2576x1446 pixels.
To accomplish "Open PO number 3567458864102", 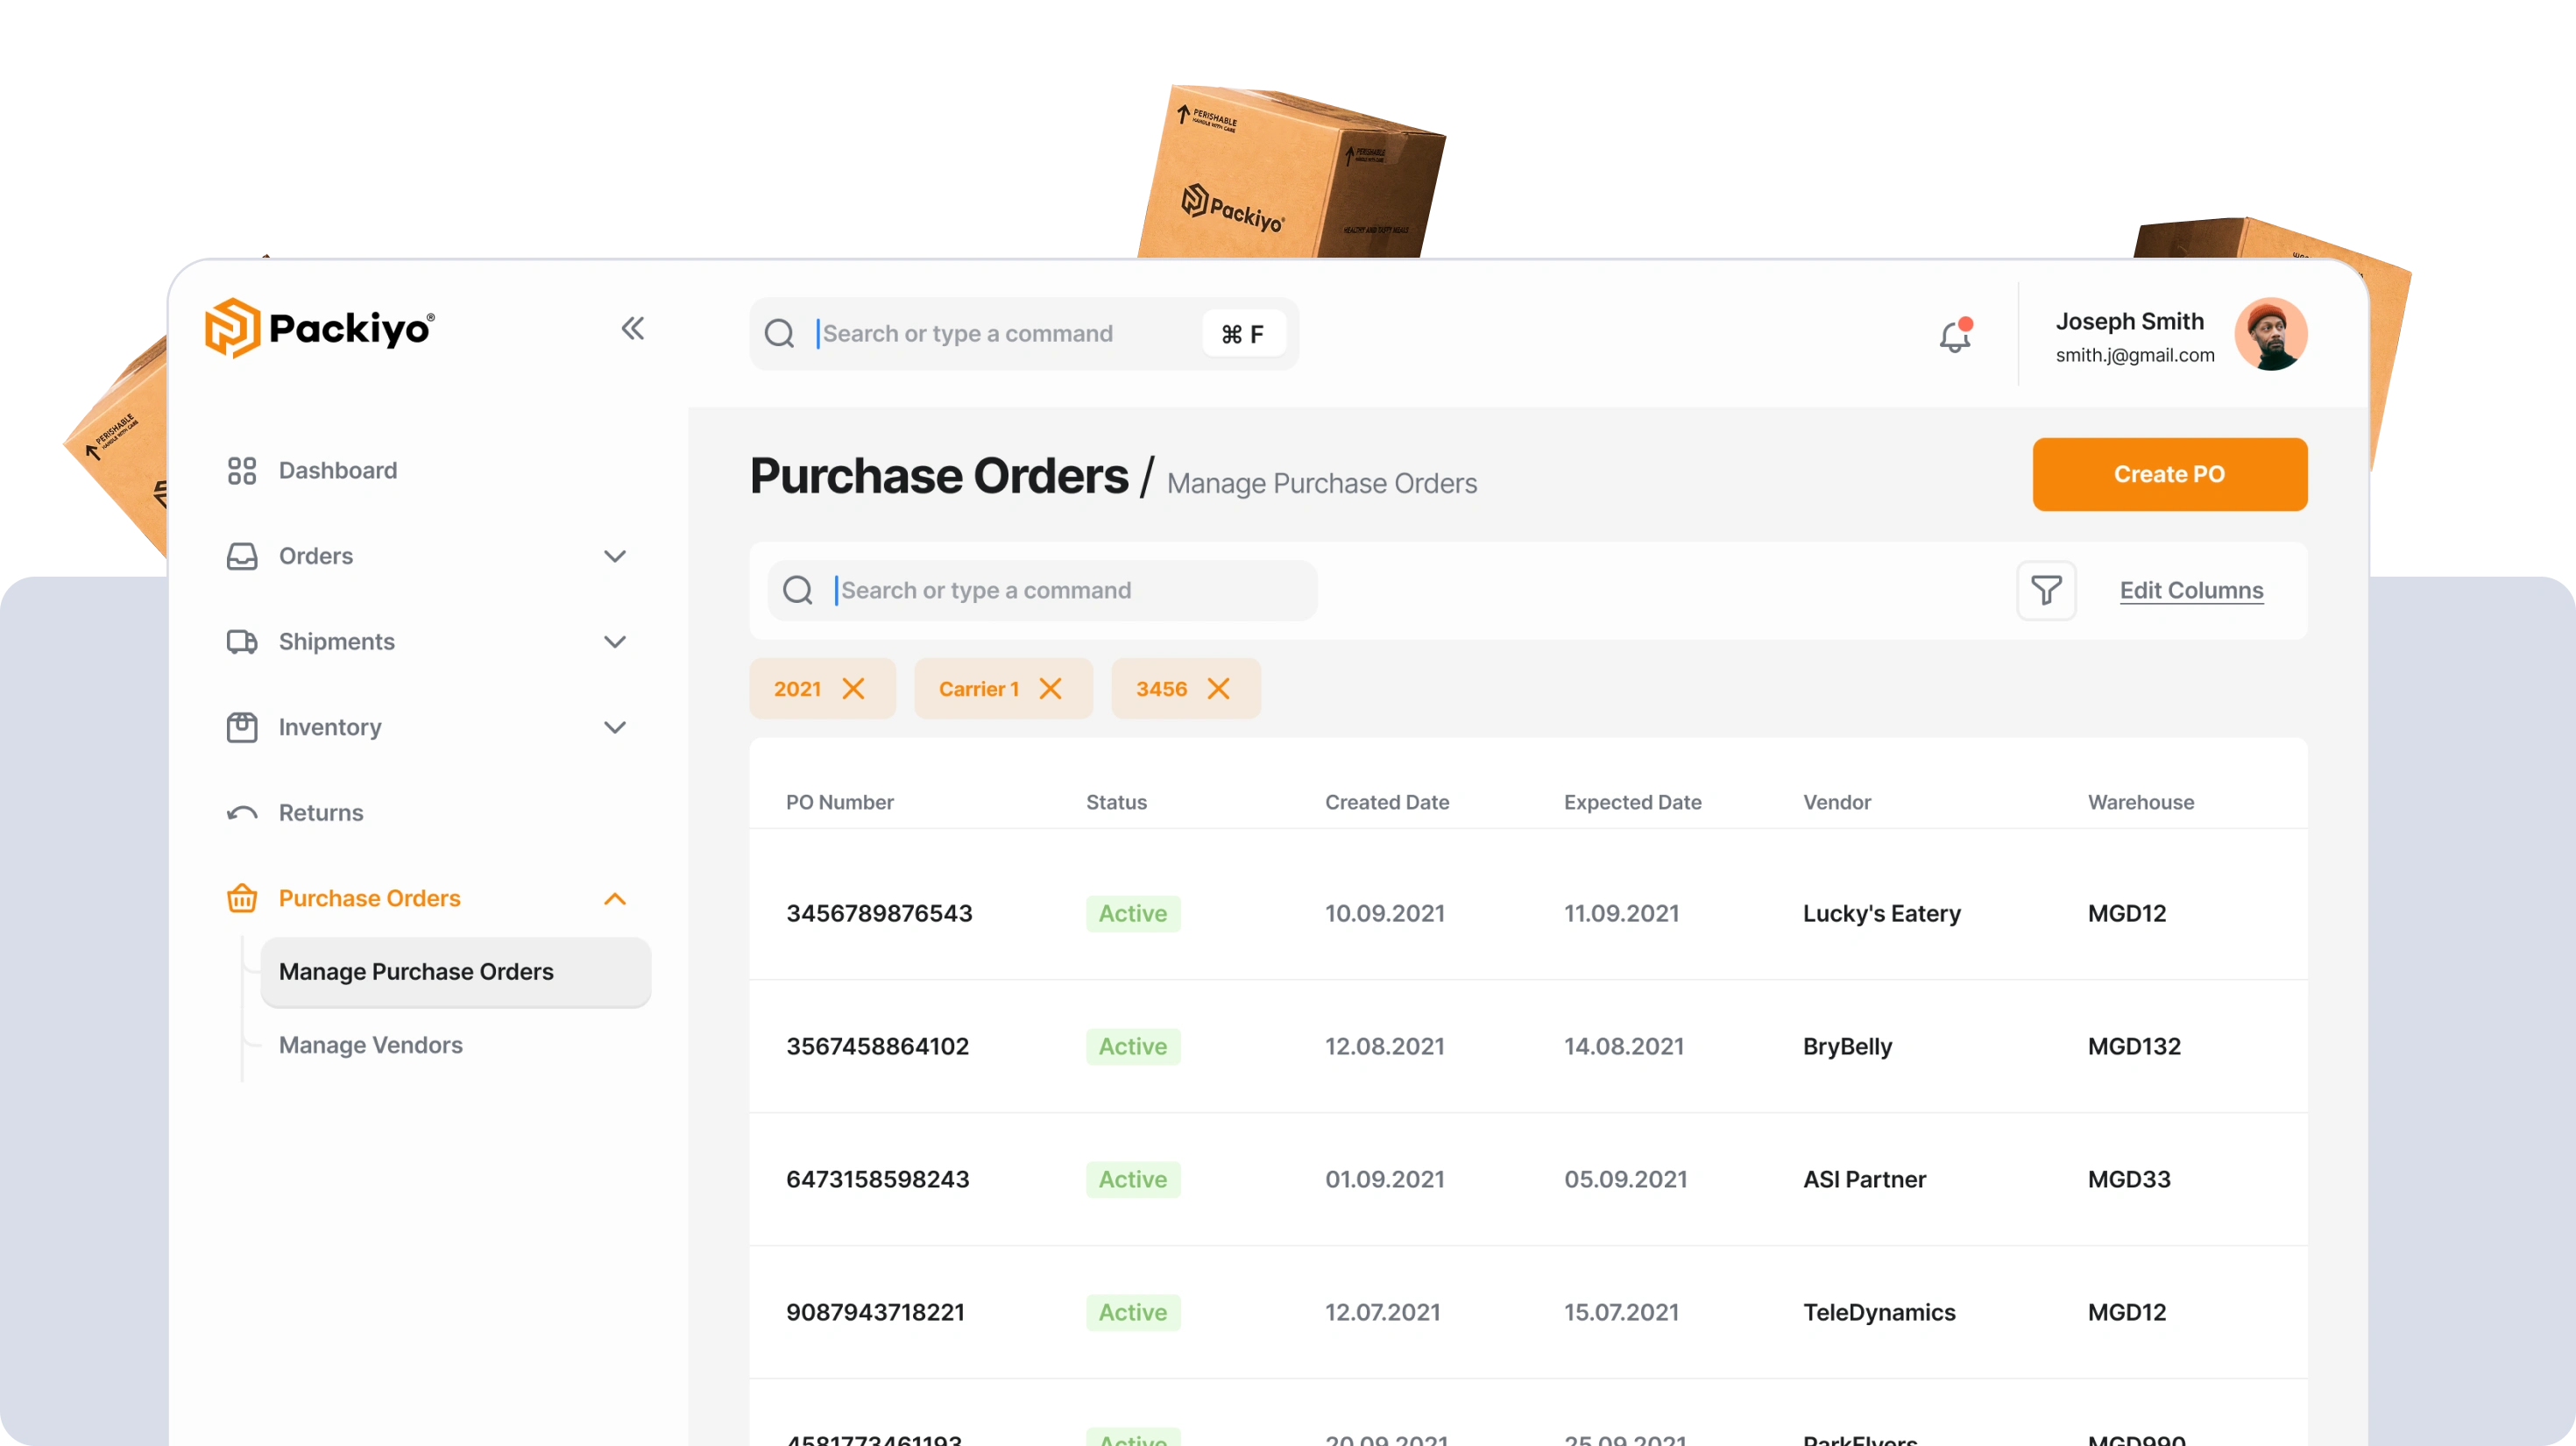I will point(877,1046).
